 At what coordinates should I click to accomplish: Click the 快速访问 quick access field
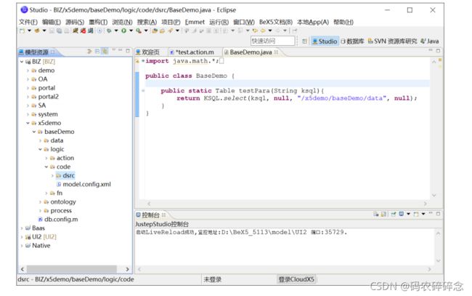272,41
